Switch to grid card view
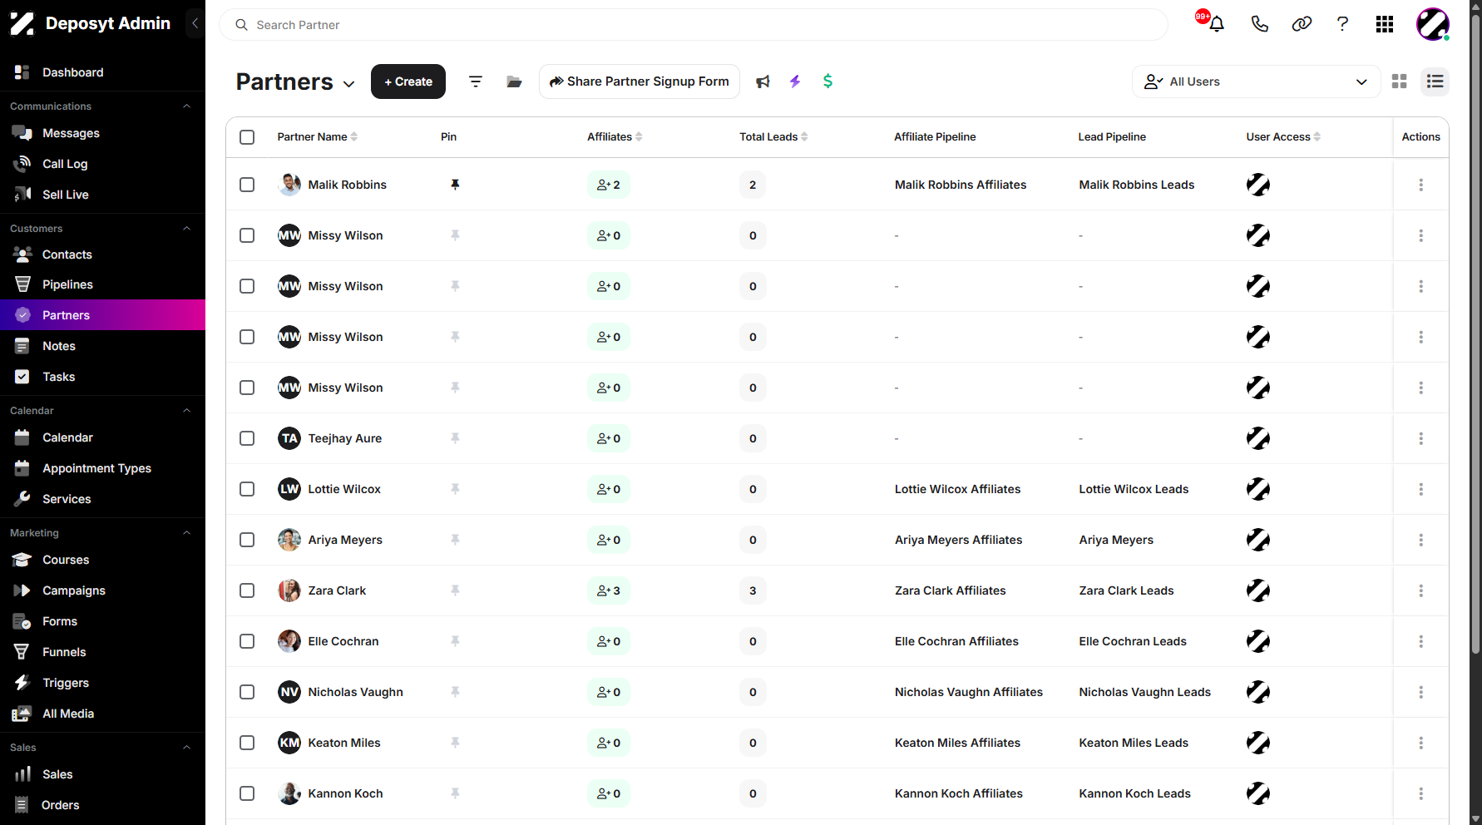Screen dimensions: 1482x825 click(x=1400, y=82)
